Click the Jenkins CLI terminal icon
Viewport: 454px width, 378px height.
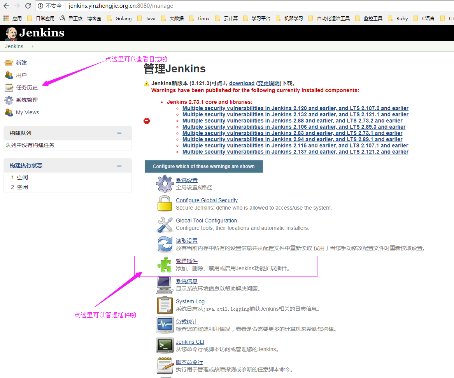pyautogui.click(x=165, y=345)
